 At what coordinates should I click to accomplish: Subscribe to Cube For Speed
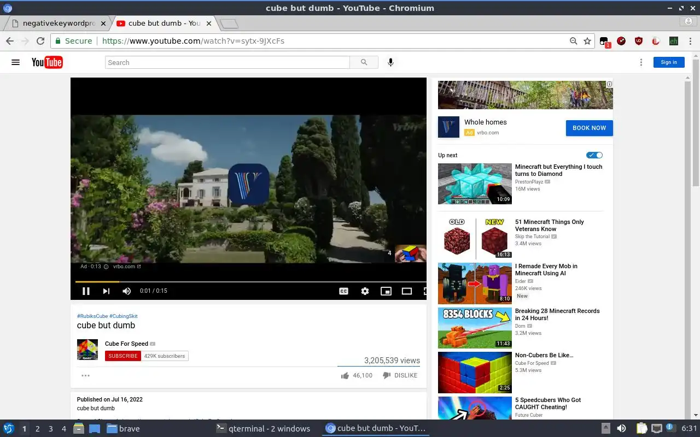(x=123, y=356)
